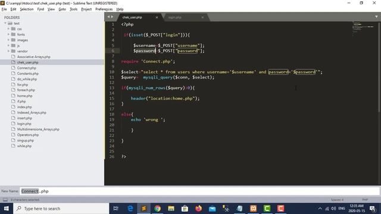The height and width of the screenshot is (214, 381).
Task: Open Windows Start menu
Action: tap(7, 209)
